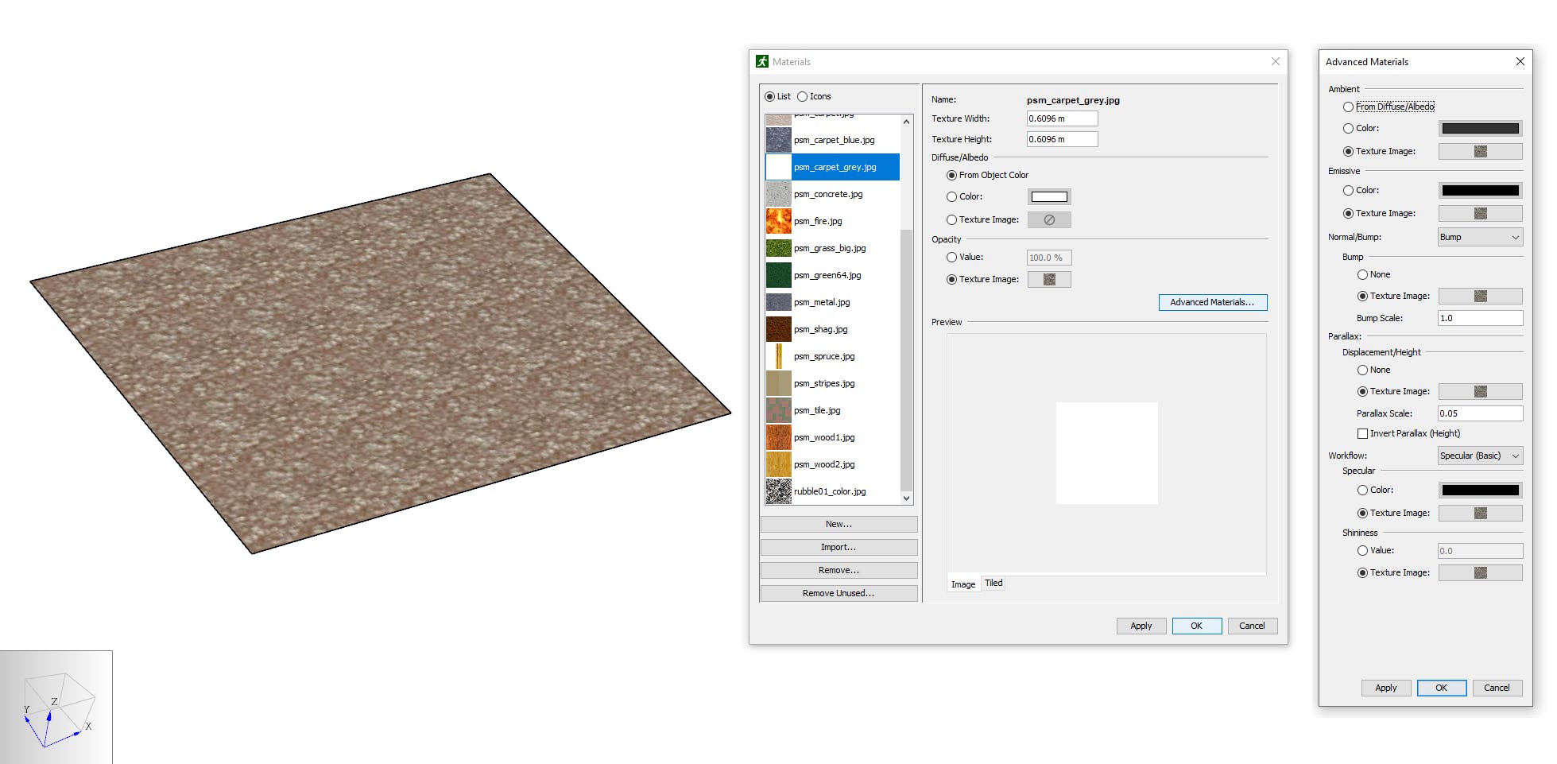Viewport: 1557px width, 764px height.
Task: Switch material view to Icons
Action: coord(803,97)
